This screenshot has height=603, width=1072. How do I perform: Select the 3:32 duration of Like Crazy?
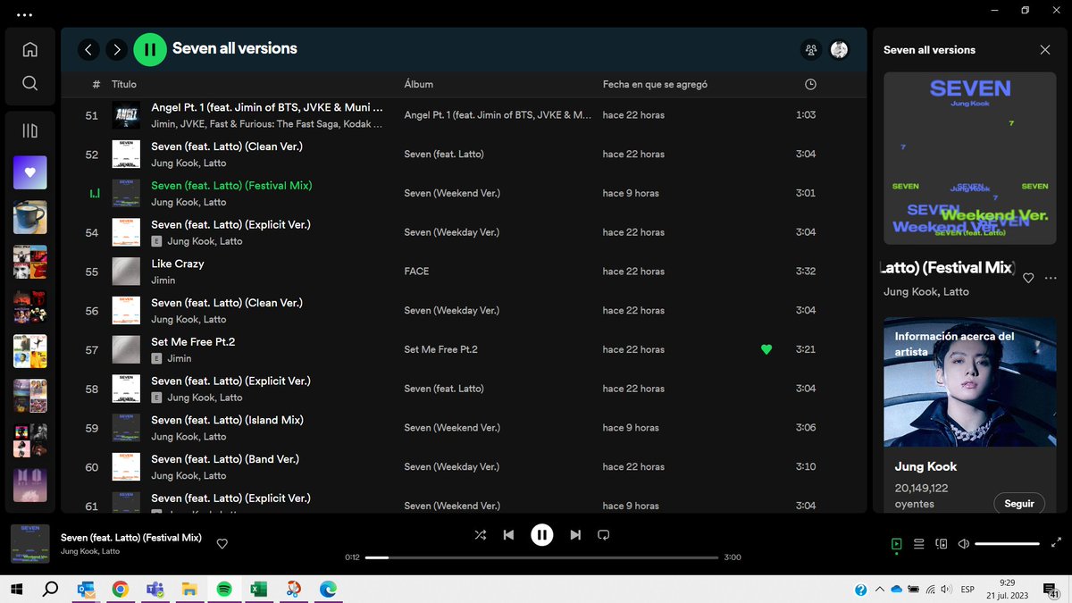pyautogui.click(x=806, y=272)
